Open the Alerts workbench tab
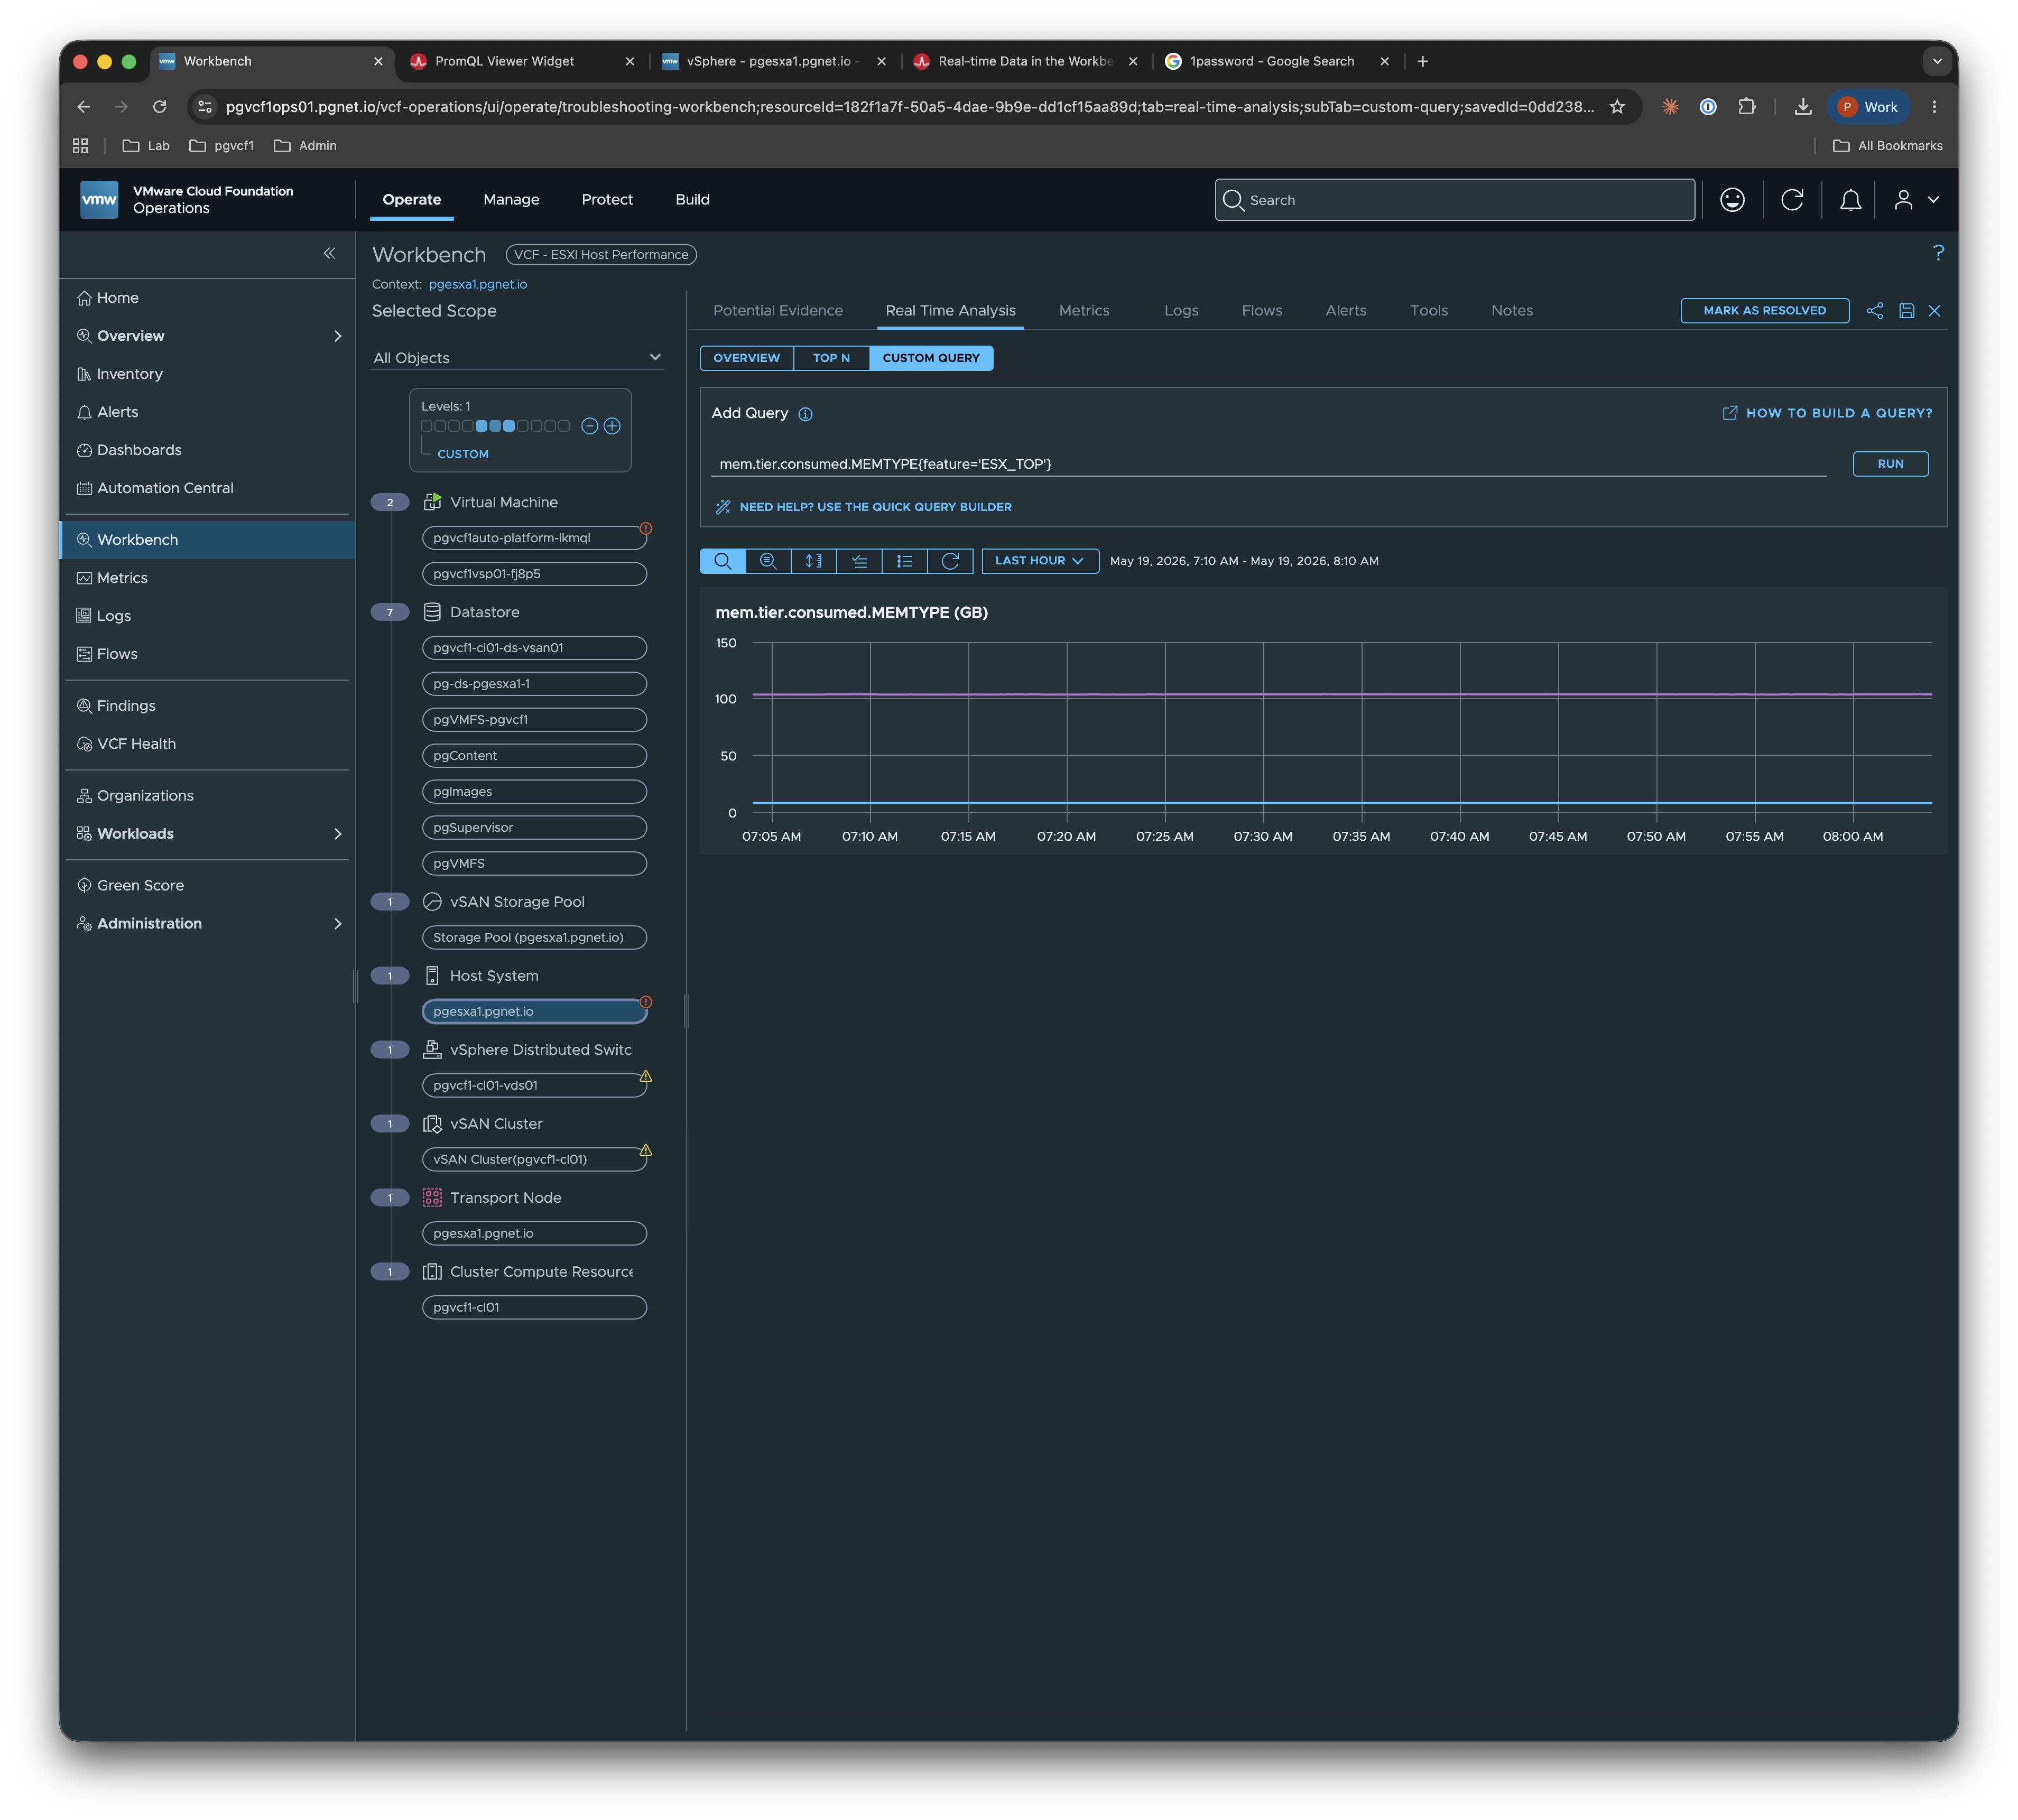The image size is (2018, 1820). (x=1345, y=311)
